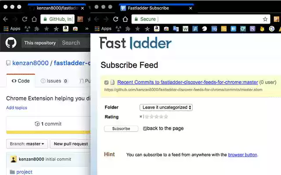Open the purple H bookmark
Image resolution: width=281 pixels, height=175 pixels.
[252, 28]
